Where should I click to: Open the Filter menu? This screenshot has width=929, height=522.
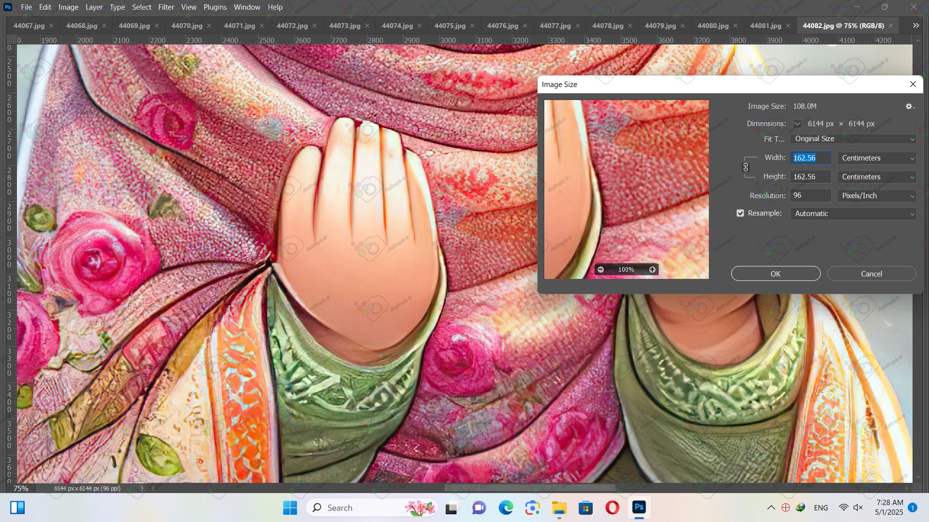click(x=166, y=7)
